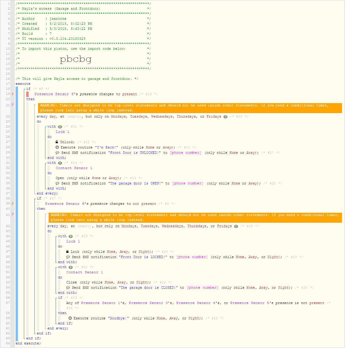The height and width of the screenshot is (350, 347).
Task: Click "not present" value on line 39
Action: (x=144, y=204)
